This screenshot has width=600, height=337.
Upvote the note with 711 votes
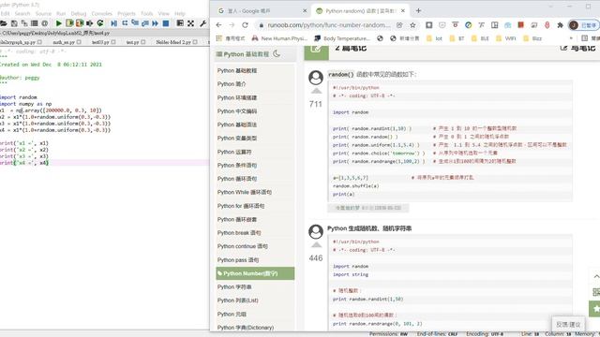[316, 91]
